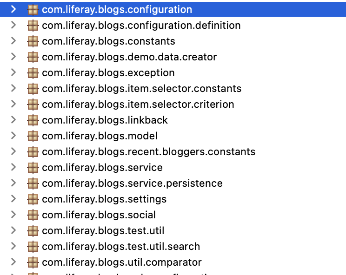This screenshot has height=275, width=346.
Task: Click package icon beside com.liferay.blogs.service
Action: 33,168
